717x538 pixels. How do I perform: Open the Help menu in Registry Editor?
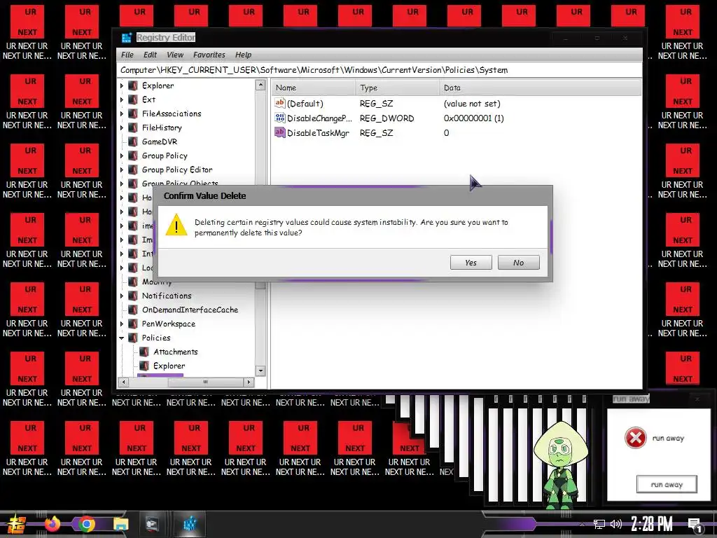[243, 55]
